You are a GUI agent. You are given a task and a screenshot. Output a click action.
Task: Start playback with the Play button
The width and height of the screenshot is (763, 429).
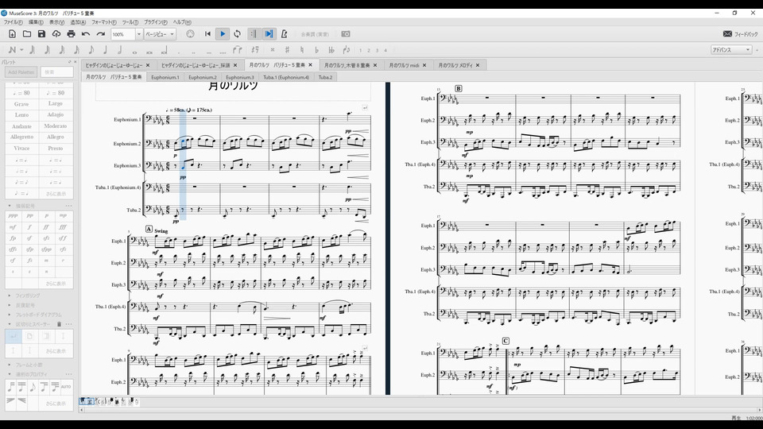tap(223, 34)
